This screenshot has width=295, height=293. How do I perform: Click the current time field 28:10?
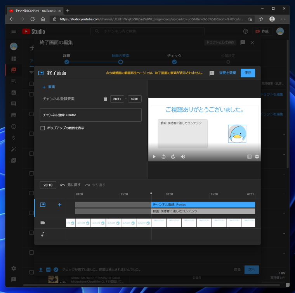[48, 185]
